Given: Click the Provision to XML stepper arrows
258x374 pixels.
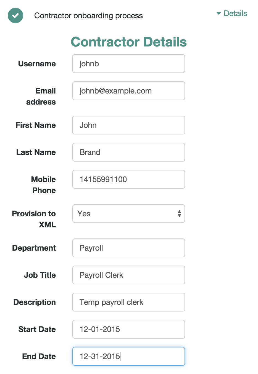Looking at the screenshot, I should pos(179,214).
